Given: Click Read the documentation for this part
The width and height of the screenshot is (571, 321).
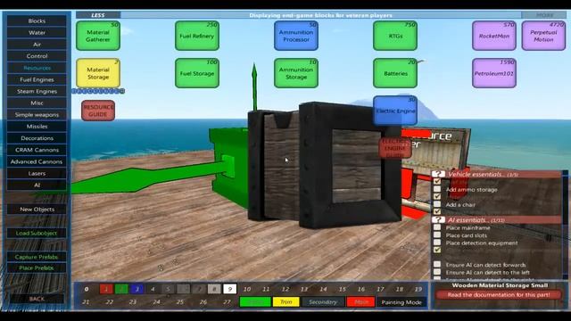Looking at the screenshot, I should tap(499, 294).
